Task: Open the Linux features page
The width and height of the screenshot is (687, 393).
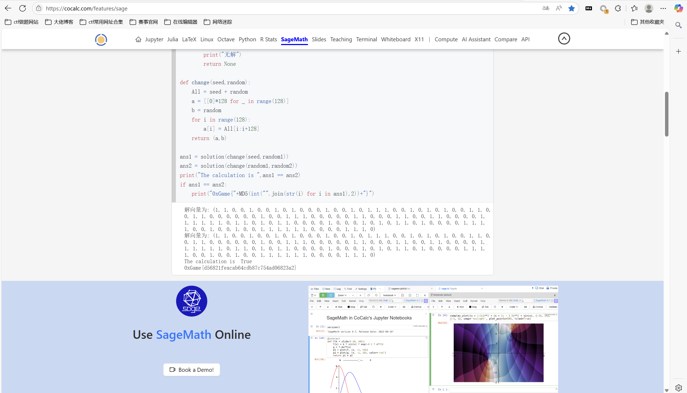Action: coord(207,39)
